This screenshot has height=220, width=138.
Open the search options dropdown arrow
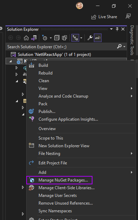pyautogui.click(x=124, y=47)
